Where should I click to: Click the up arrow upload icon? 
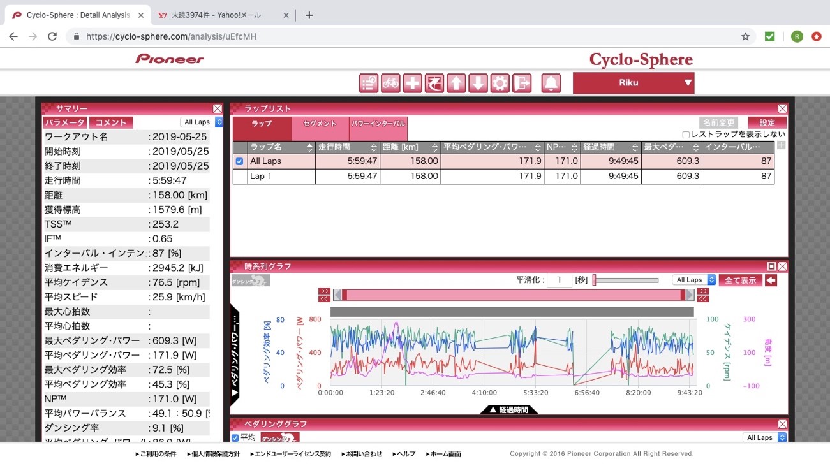click(456, 83)
